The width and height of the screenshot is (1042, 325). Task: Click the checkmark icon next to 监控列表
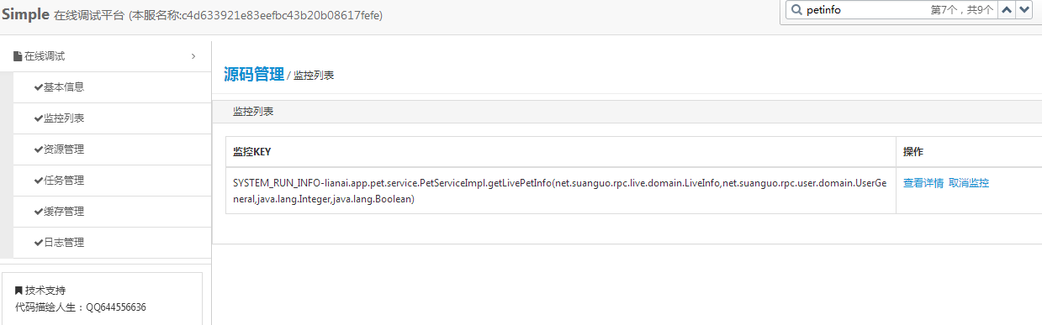(x=39, y=118)
